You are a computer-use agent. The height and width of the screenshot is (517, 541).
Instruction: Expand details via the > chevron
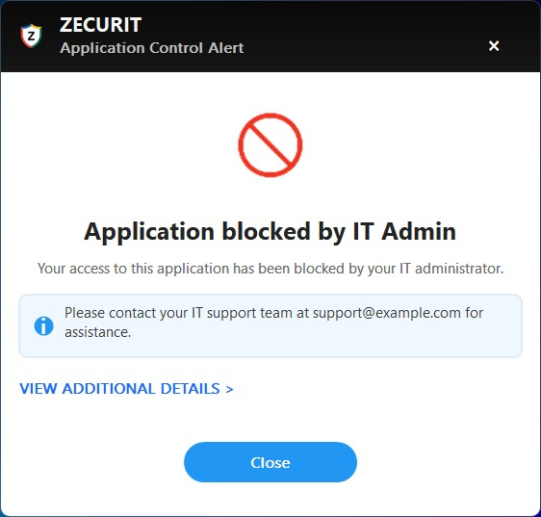click(x=229, y=389)
